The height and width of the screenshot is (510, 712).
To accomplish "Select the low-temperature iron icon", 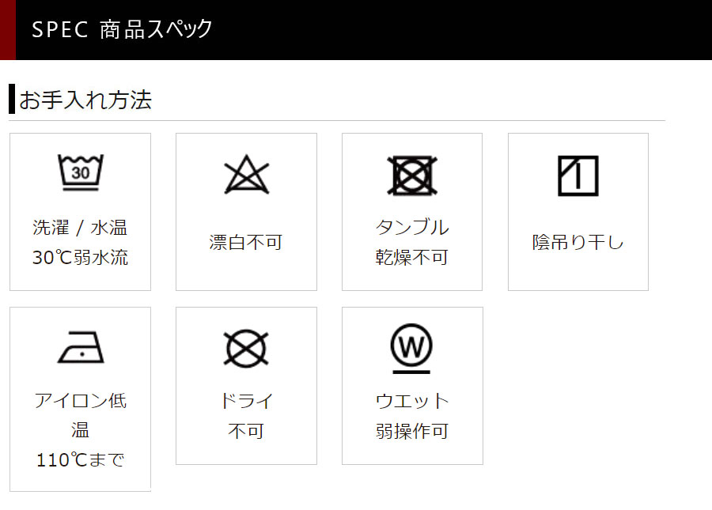I will point(81,347).
